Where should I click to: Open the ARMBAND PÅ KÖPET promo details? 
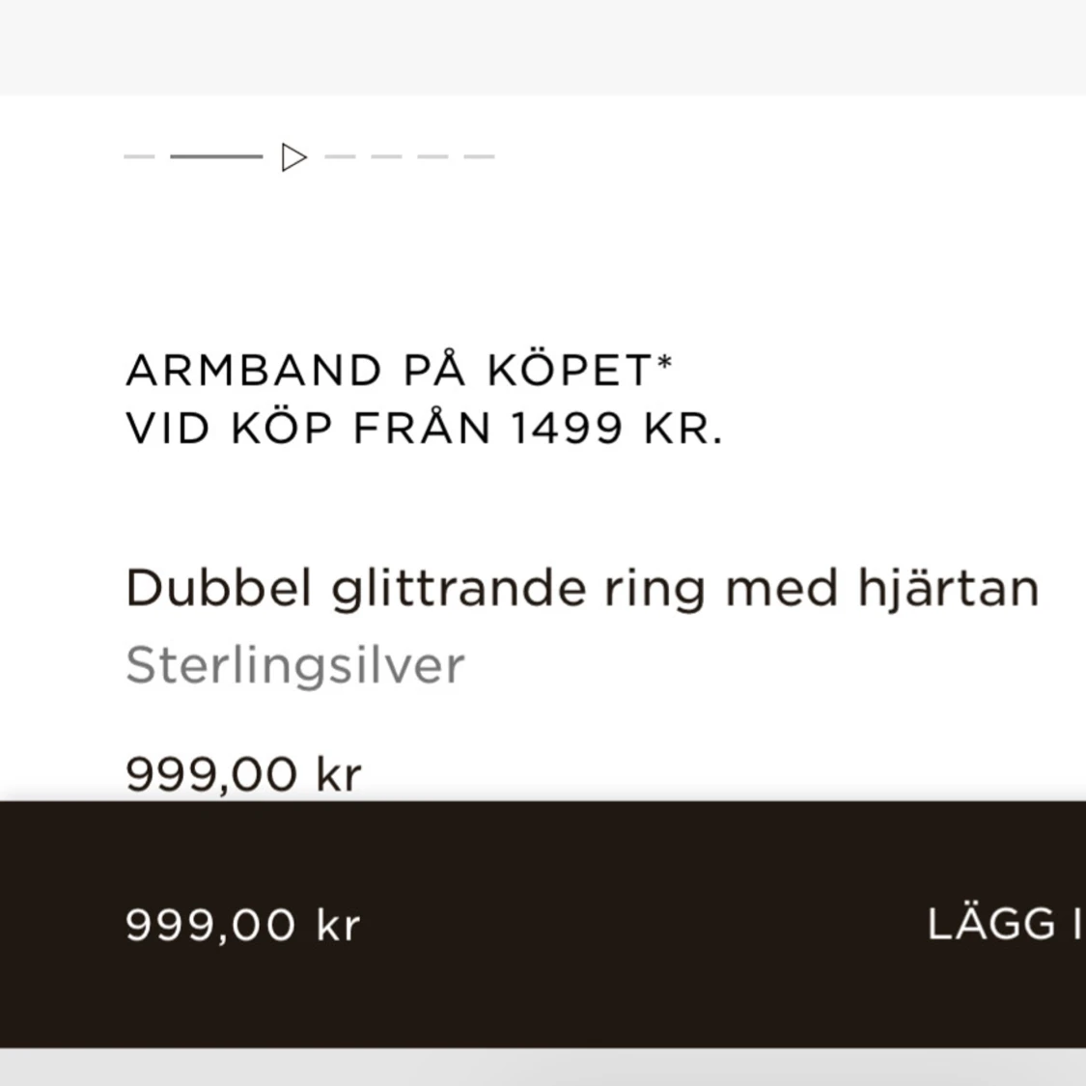click(398, 368)
